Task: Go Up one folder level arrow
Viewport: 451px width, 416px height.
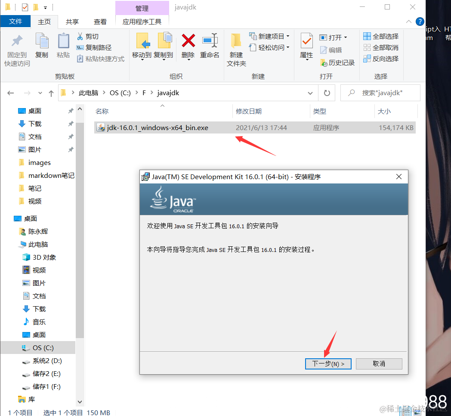Action: coord(51,93)
